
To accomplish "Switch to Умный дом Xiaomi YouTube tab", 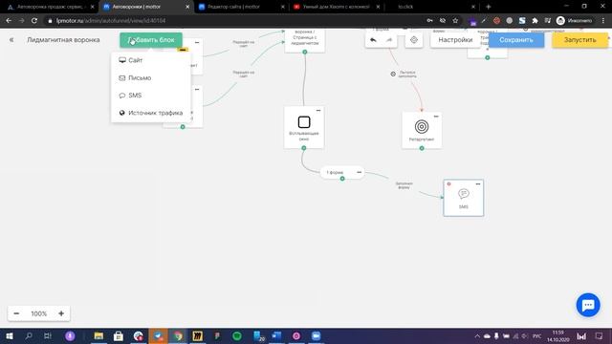I will [336, 7].
